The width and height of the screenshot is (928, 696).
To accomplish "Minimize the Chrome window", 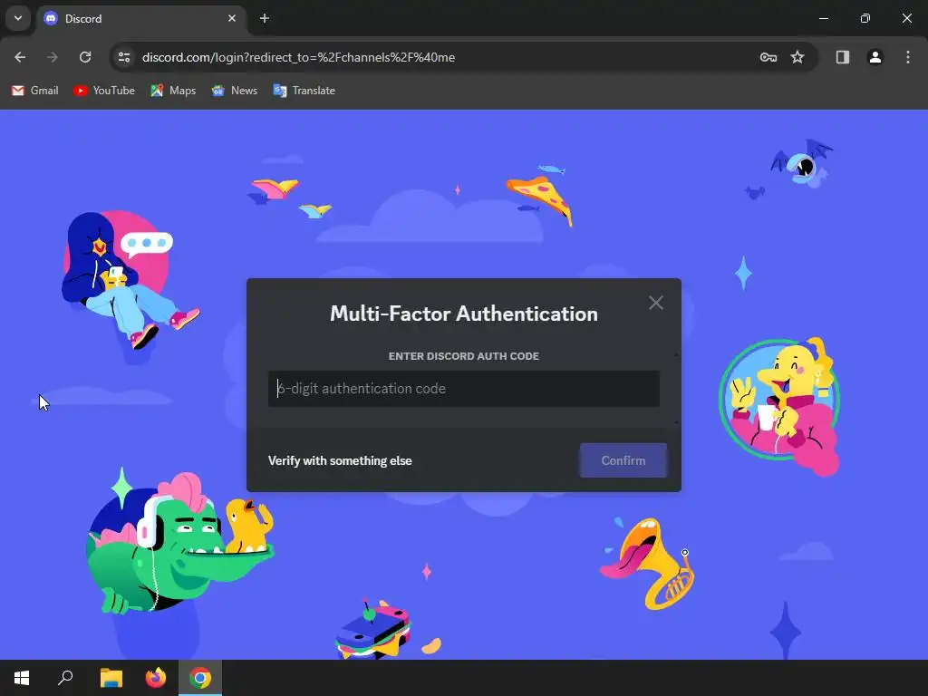I will tap(823, 19).
